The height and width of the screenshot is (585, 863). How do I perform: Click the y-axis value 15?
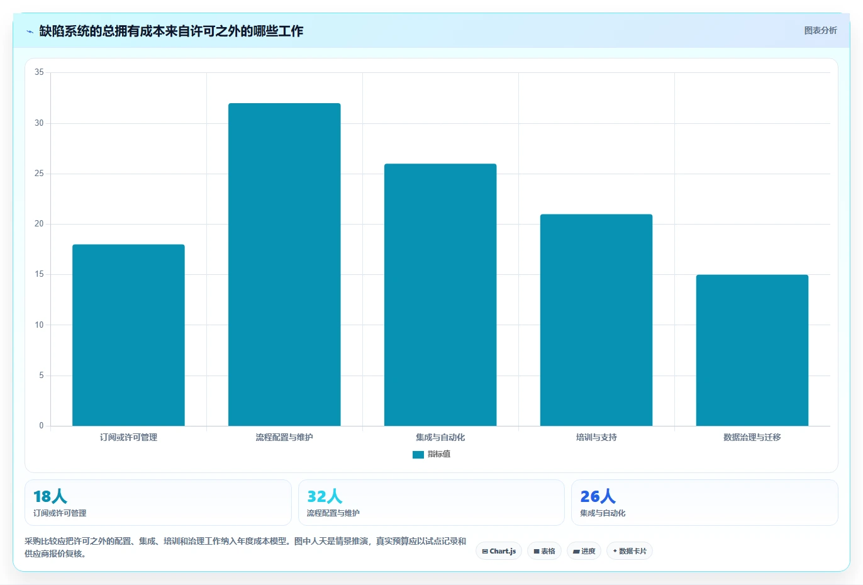point(39,274)
